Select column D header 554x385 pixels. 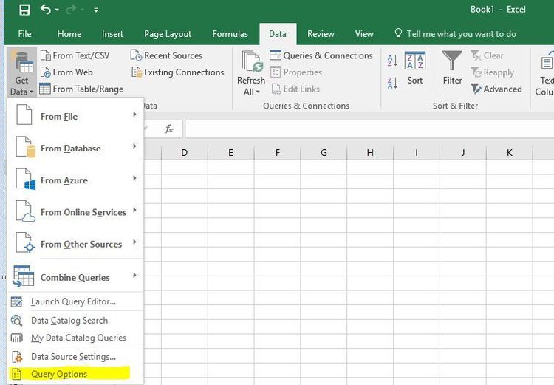[185, 153]
